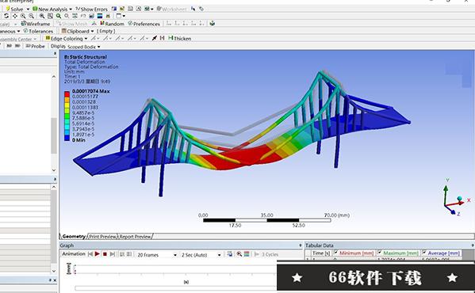Screen dimensions: 475x293
Task: Click the last icon in annotation toolbar row
Action: tap(213, 23)
